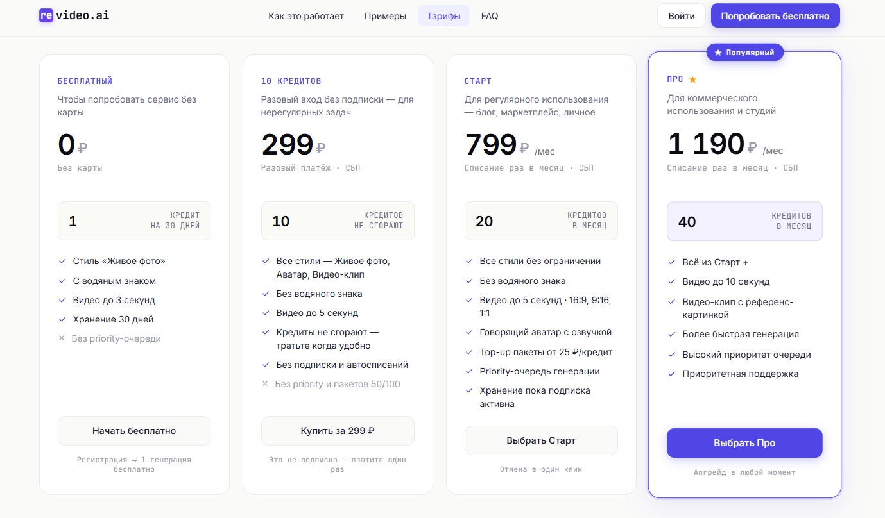885x518 pixels.
Task: Click the Начать бесплатно button
Action: pos(134,431)
